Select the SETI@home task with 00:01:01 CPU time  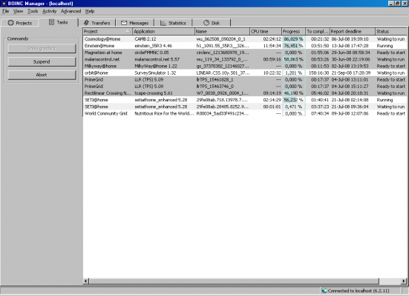pyautogui.click(x=245, y=107)
